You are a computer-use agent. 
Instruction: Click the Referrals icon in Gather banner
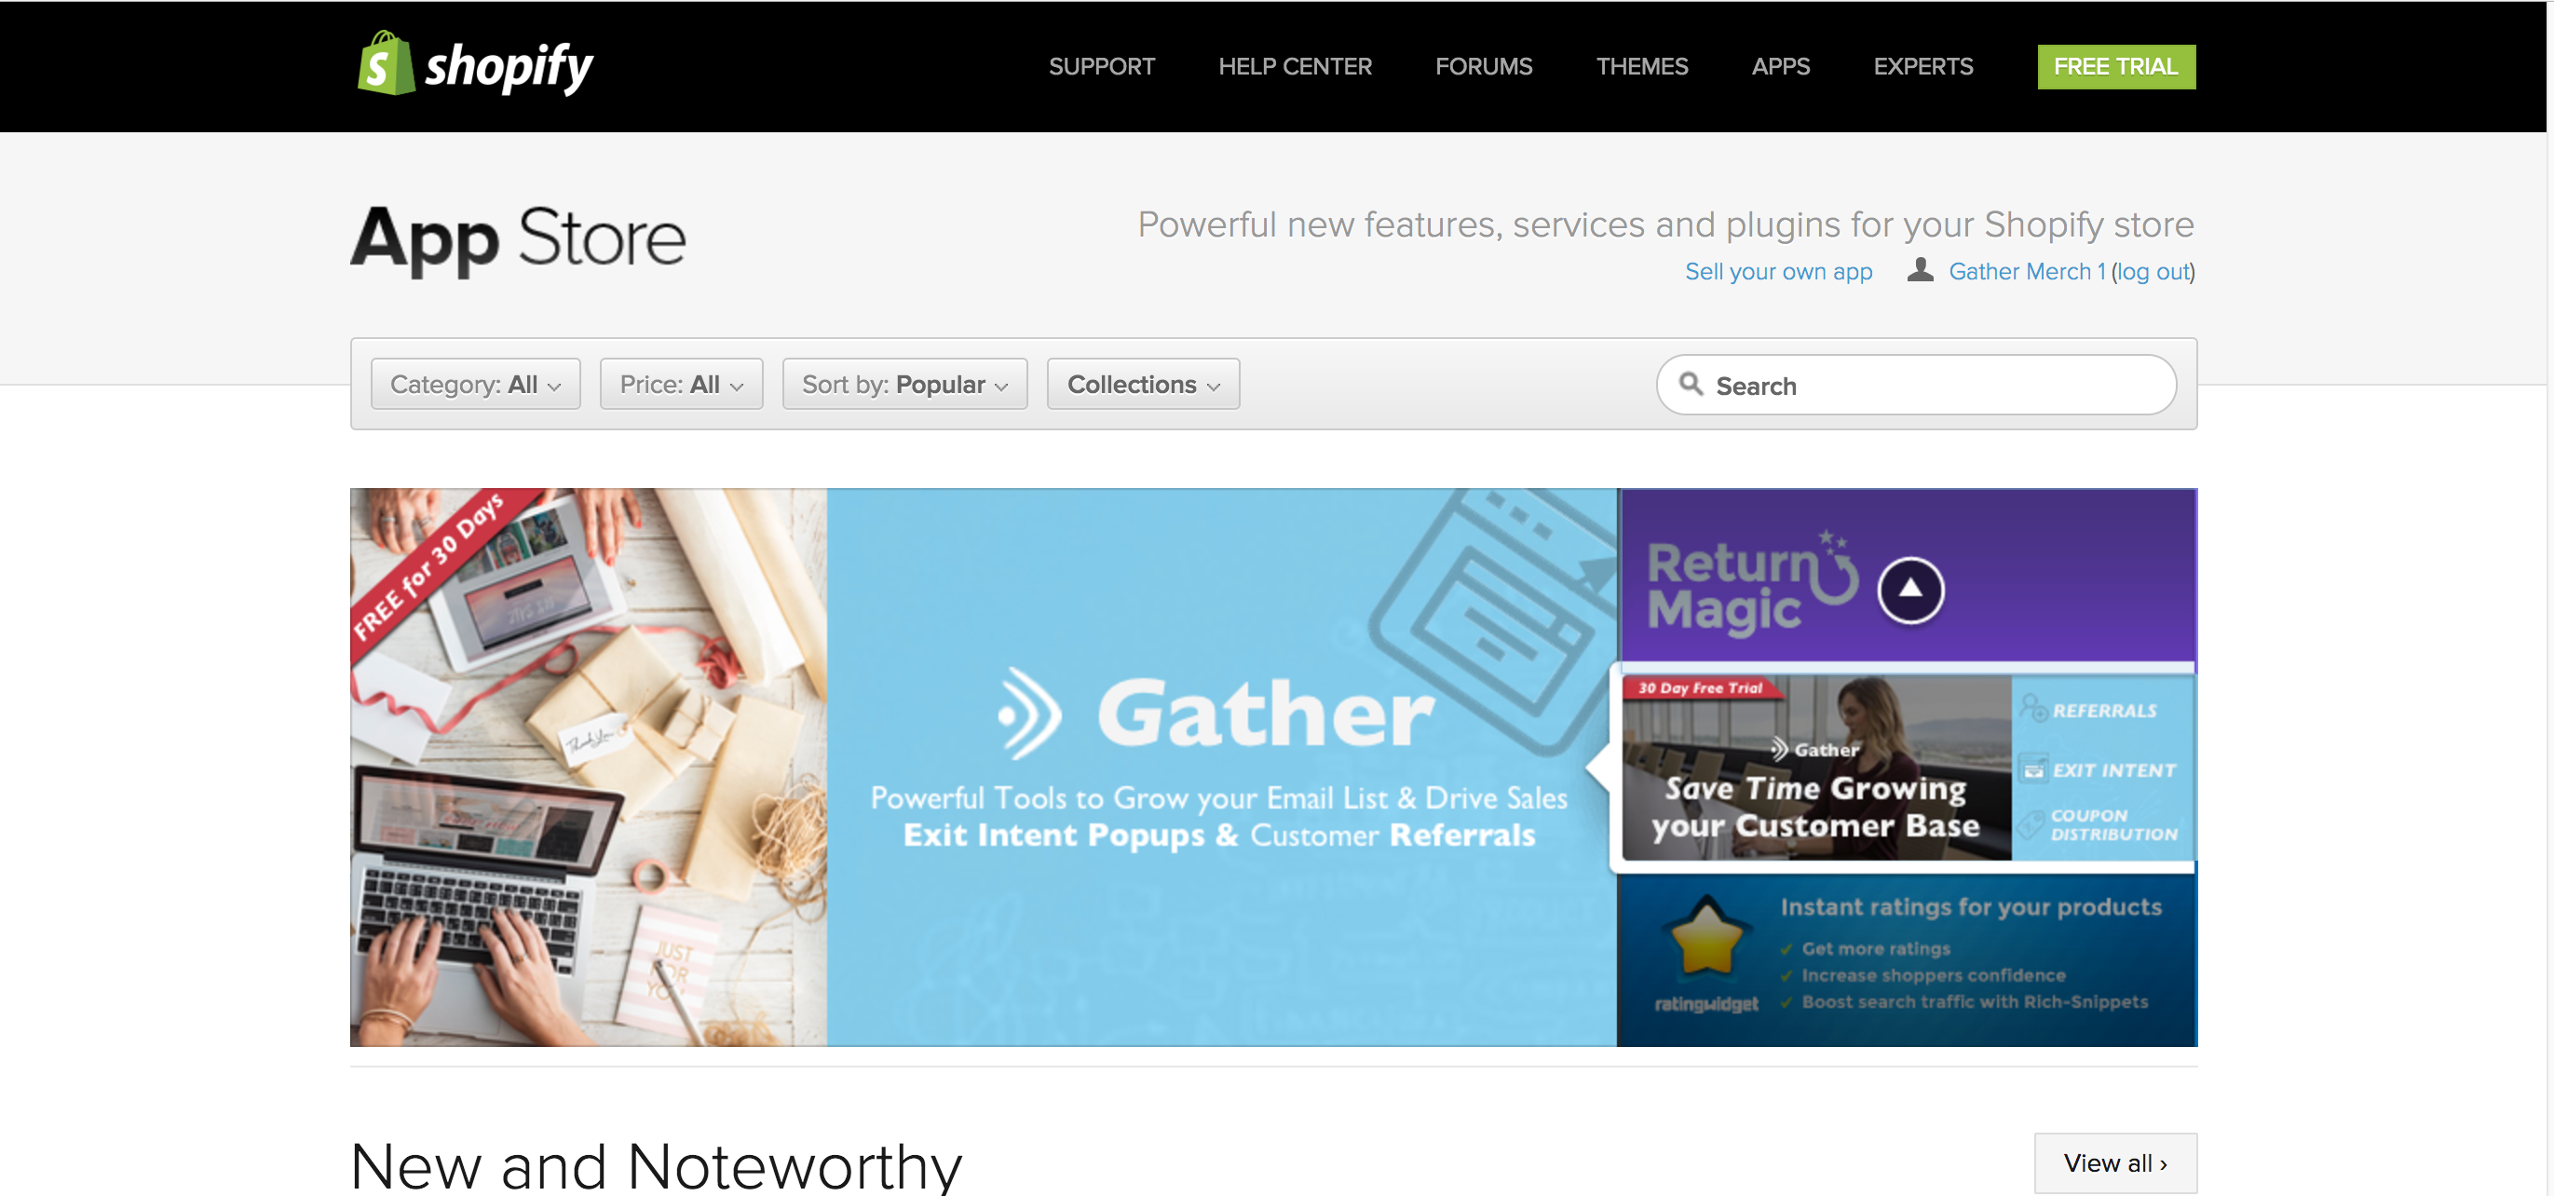[x=2033, y=708]
